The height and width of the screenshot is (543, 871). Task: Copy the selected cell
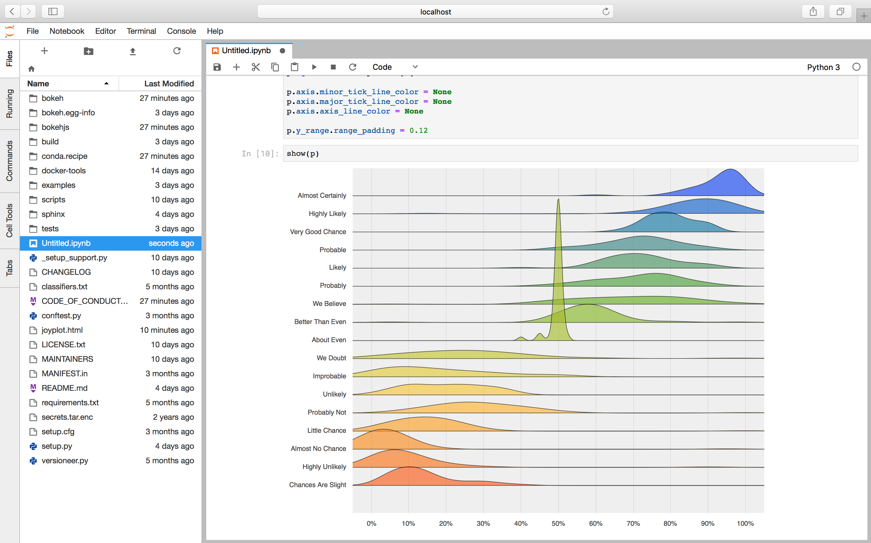(x=275, y=67)
